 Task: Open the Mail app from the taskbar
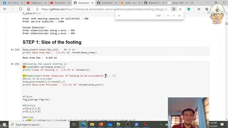pos(110,124)
